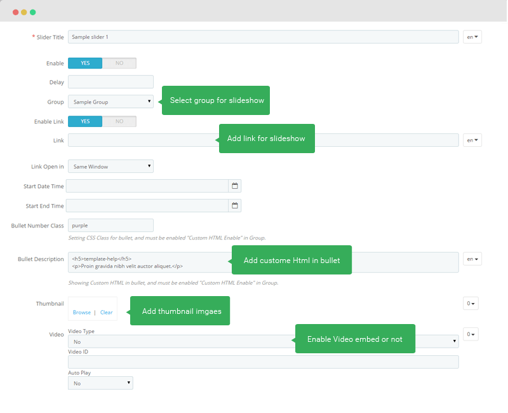
Task: Open Thumbnail language index dropdown
Action: tap(471, 304)
